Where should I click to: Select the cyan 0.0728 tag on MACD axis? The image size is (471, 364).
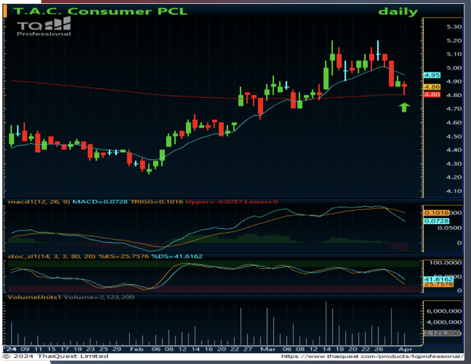(x=436, y=221)
